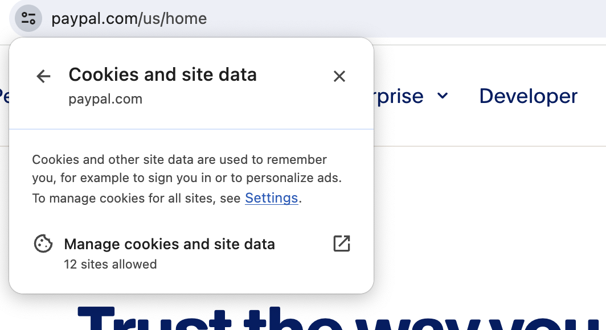Screen dimensions: 606x330
Task: Select the cut-off Personal nav item at left edge
Action: click(4, 96)
